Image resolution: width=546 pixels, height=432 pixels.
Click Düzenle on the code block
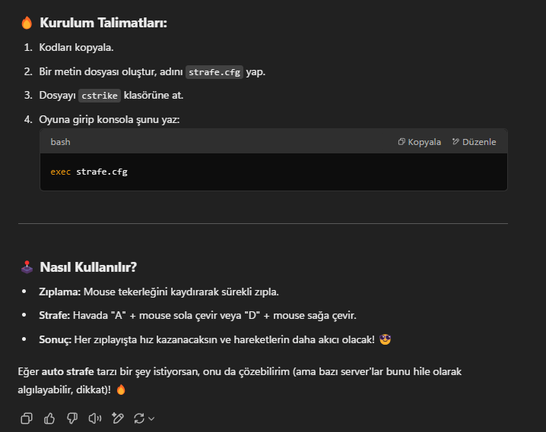point(474,142)
